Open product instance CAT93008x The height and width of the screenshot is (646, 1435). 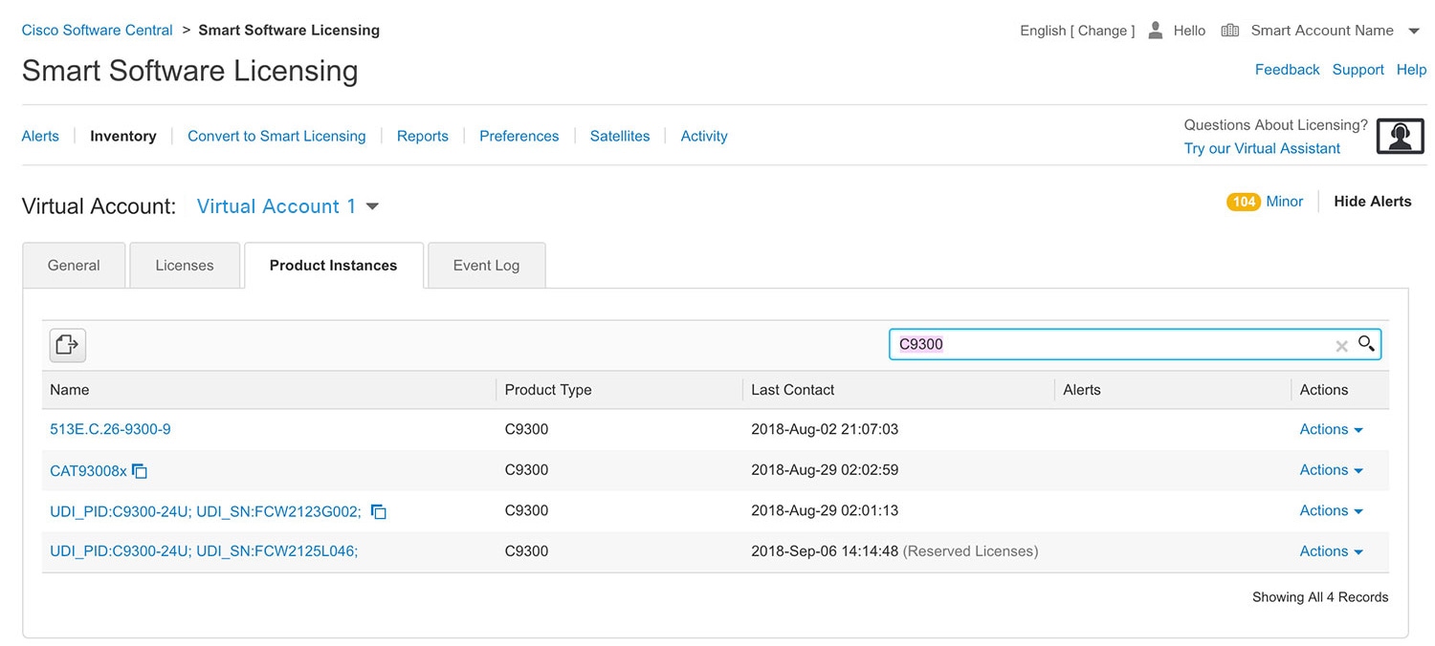pyautogui.click(x=88, y=470)
